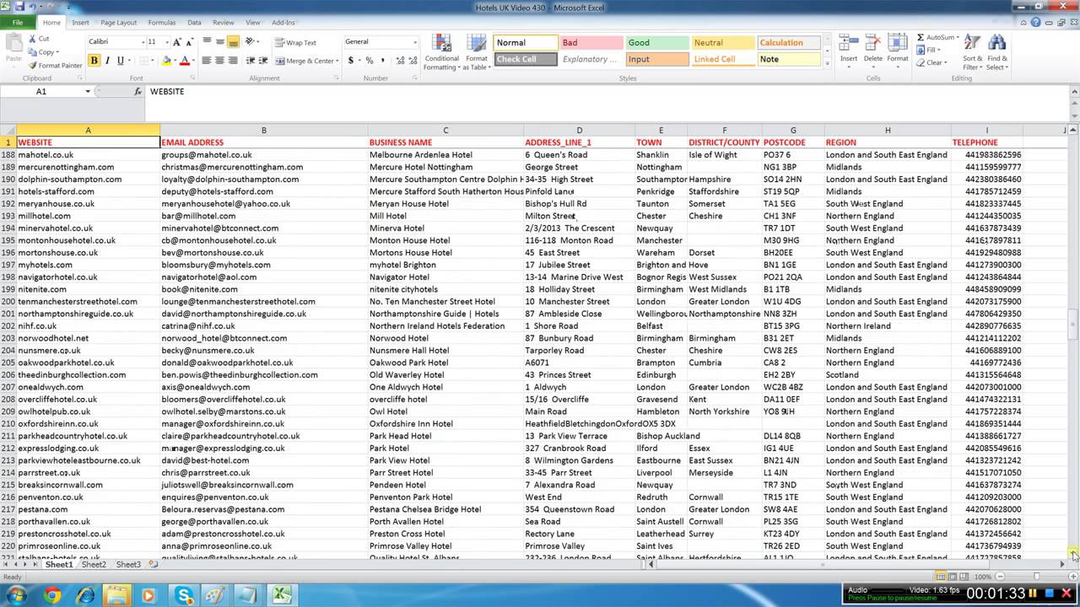Viewport: 1080px width, 607px height.
Task: Select column header B
Action: click(x=263, y=130)
